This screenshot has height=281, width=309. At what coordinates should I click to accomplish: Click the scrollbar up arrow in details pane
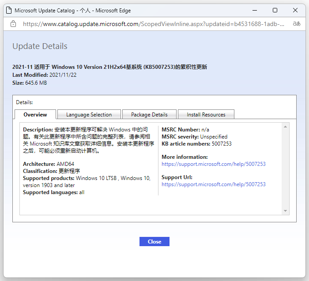pyautogui.click(x=285, y=127)
